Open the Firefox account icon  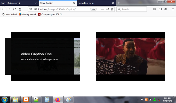point(166,9)
